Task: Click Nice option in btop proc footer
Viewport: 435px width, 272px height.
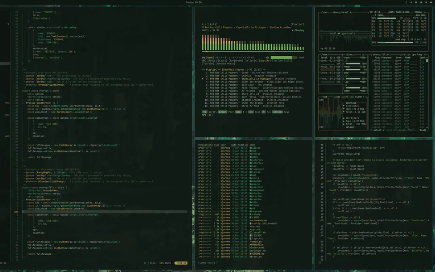Action: 411,130
